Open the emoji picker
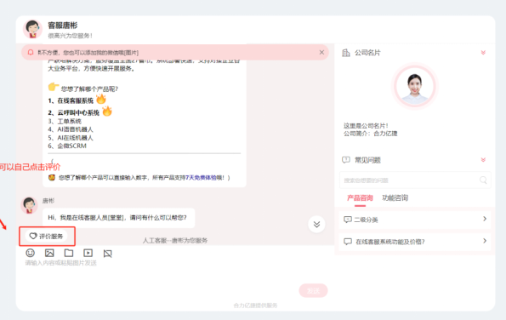 [x=30, y=253]
